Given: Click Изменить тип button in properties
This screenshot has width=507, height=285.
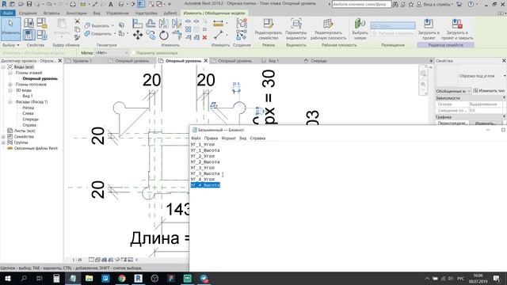Looking at the screenshot, I should (490, 91).
